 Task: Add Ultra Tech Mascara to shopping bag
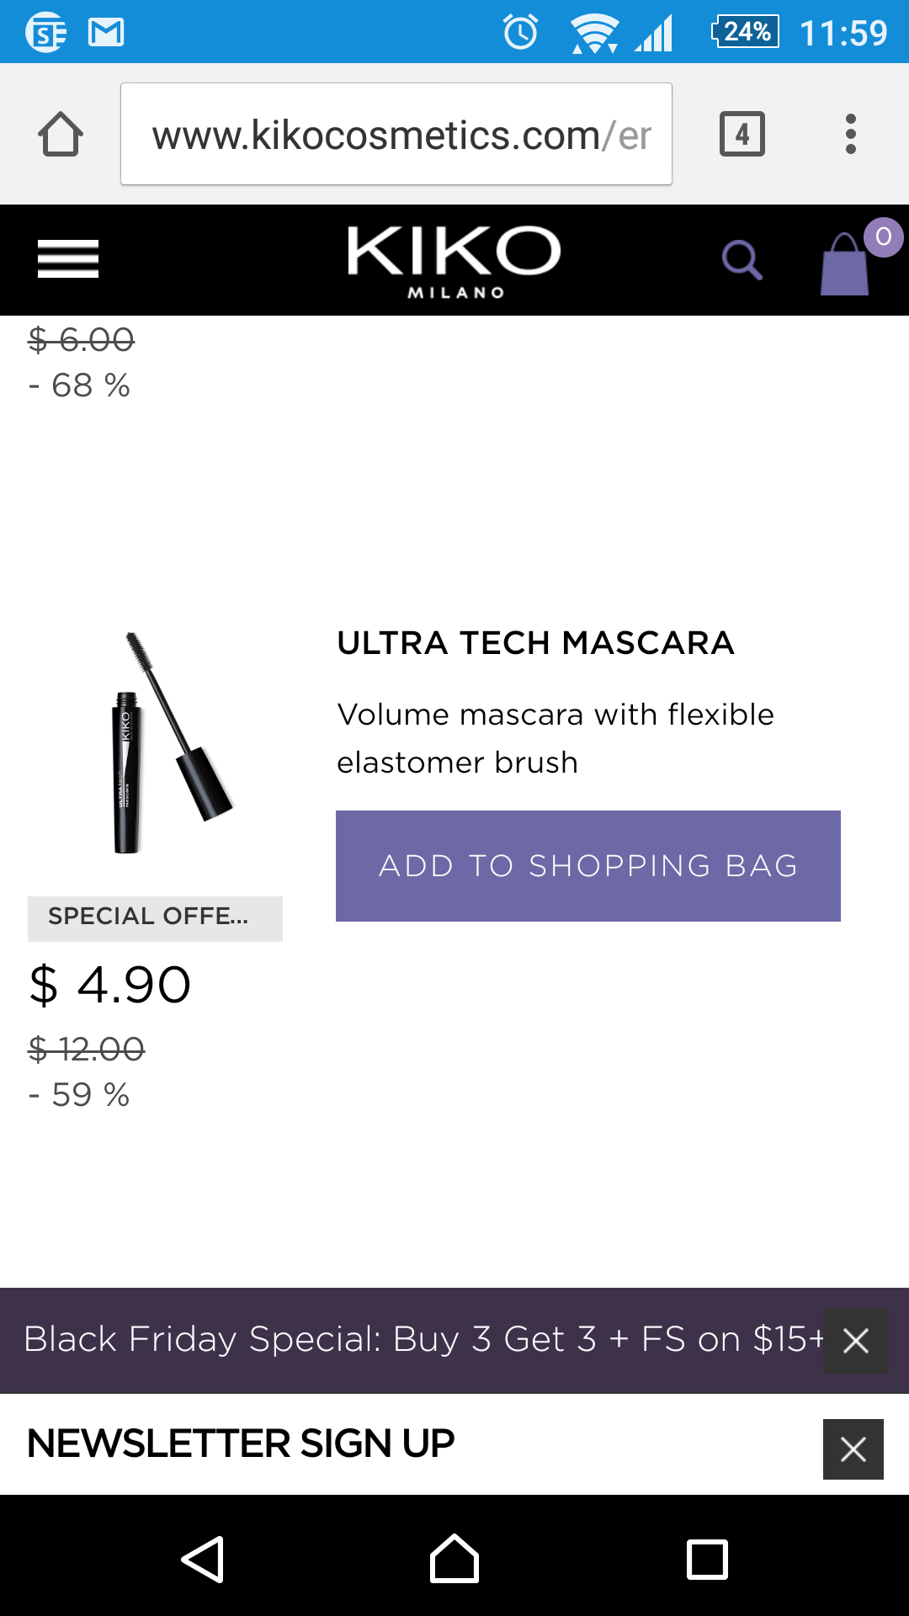pyautogui.click(x=587, y=866)
